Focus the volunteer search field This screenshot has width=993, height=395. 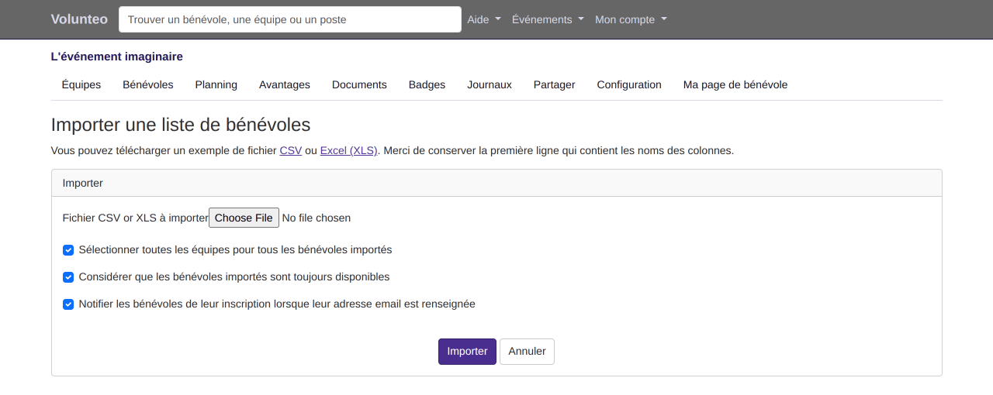(x=290, y=19)
